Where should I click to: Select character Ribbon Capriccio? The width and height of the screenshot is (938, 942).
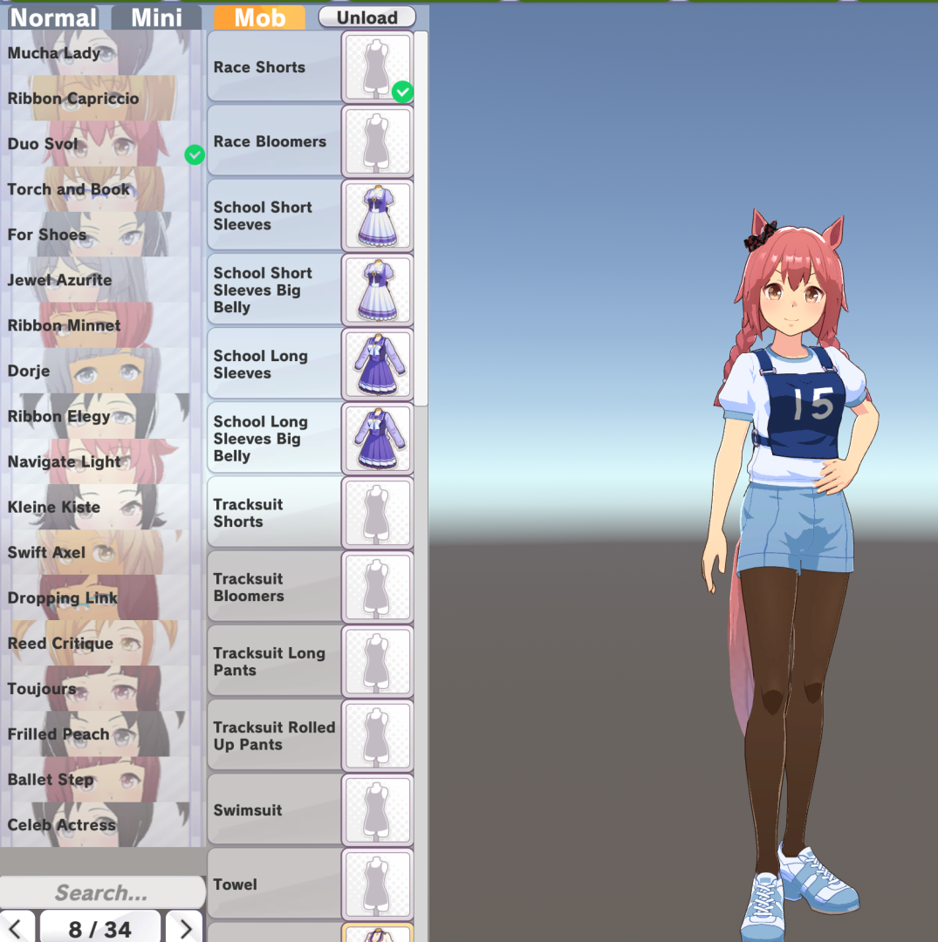[x=102, y=98]
